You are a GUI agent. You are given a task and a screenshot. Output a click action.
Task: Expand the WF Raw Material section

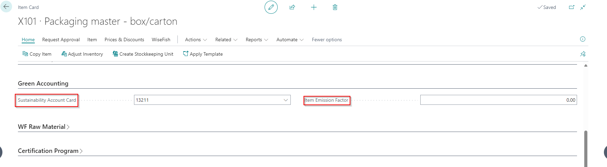pyautogui.click(x=44, y=127)
